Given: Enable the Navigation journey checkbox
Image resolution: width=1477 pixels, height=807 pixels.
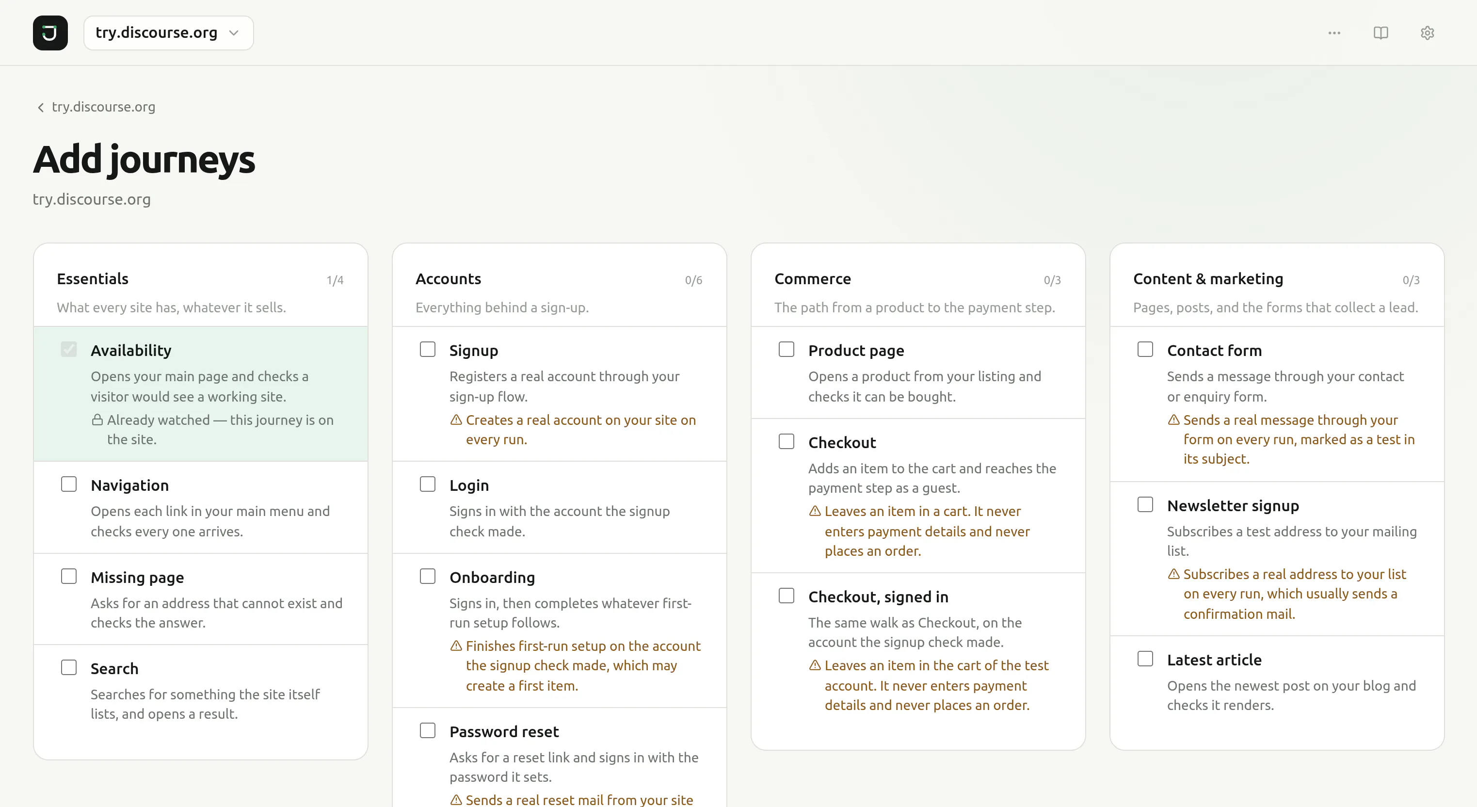Looking at the screenshot, I should tap(69, 484).
